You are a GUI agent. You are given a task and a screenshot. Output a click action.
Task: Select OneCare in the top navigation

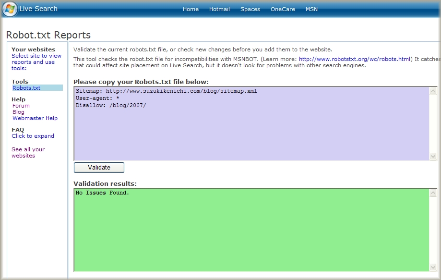(x=283, y=9)
